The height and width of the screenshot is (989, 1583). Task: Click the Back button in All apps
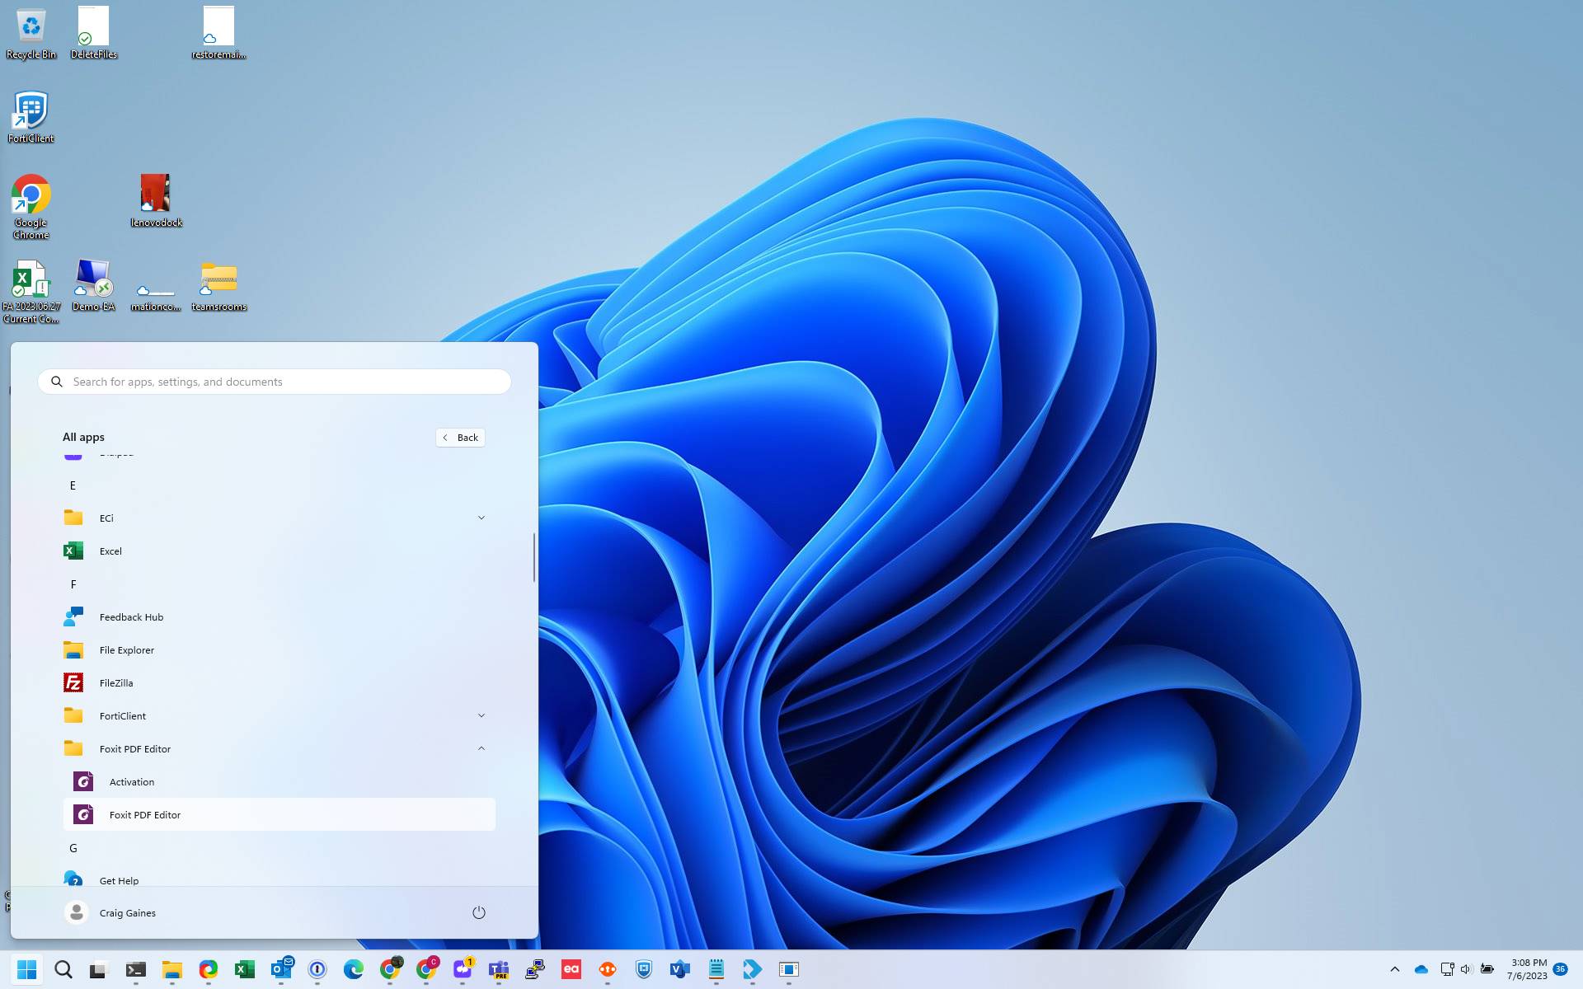click(459, 437)
